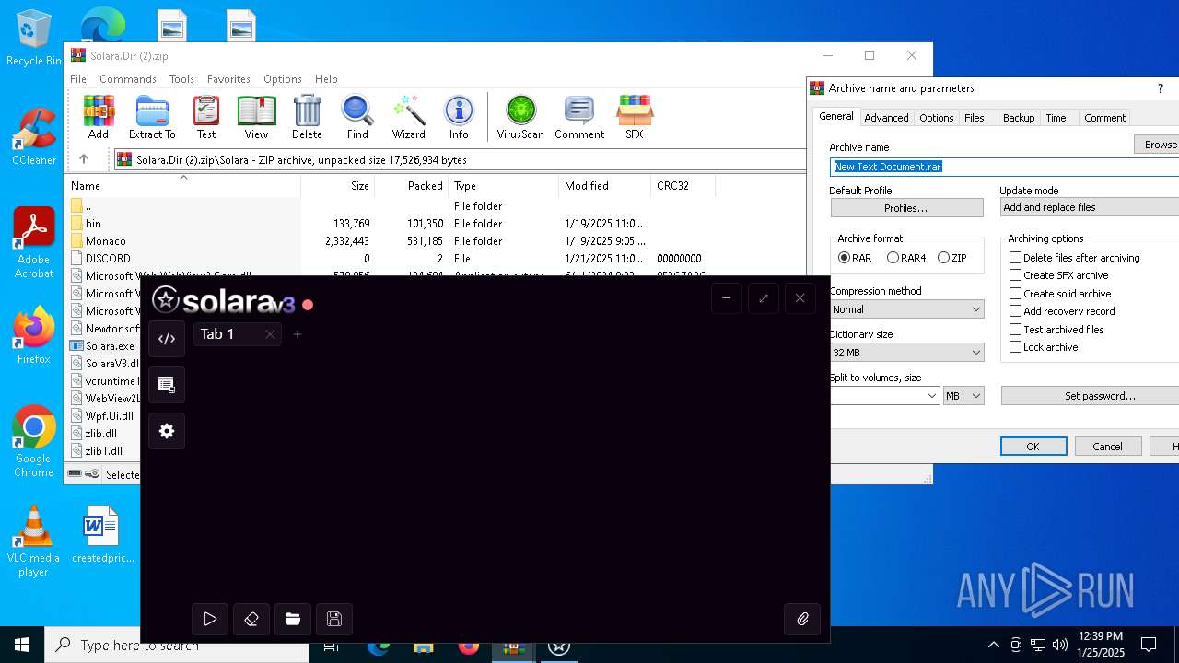Open Solara script editor code icon

[167, 339]
